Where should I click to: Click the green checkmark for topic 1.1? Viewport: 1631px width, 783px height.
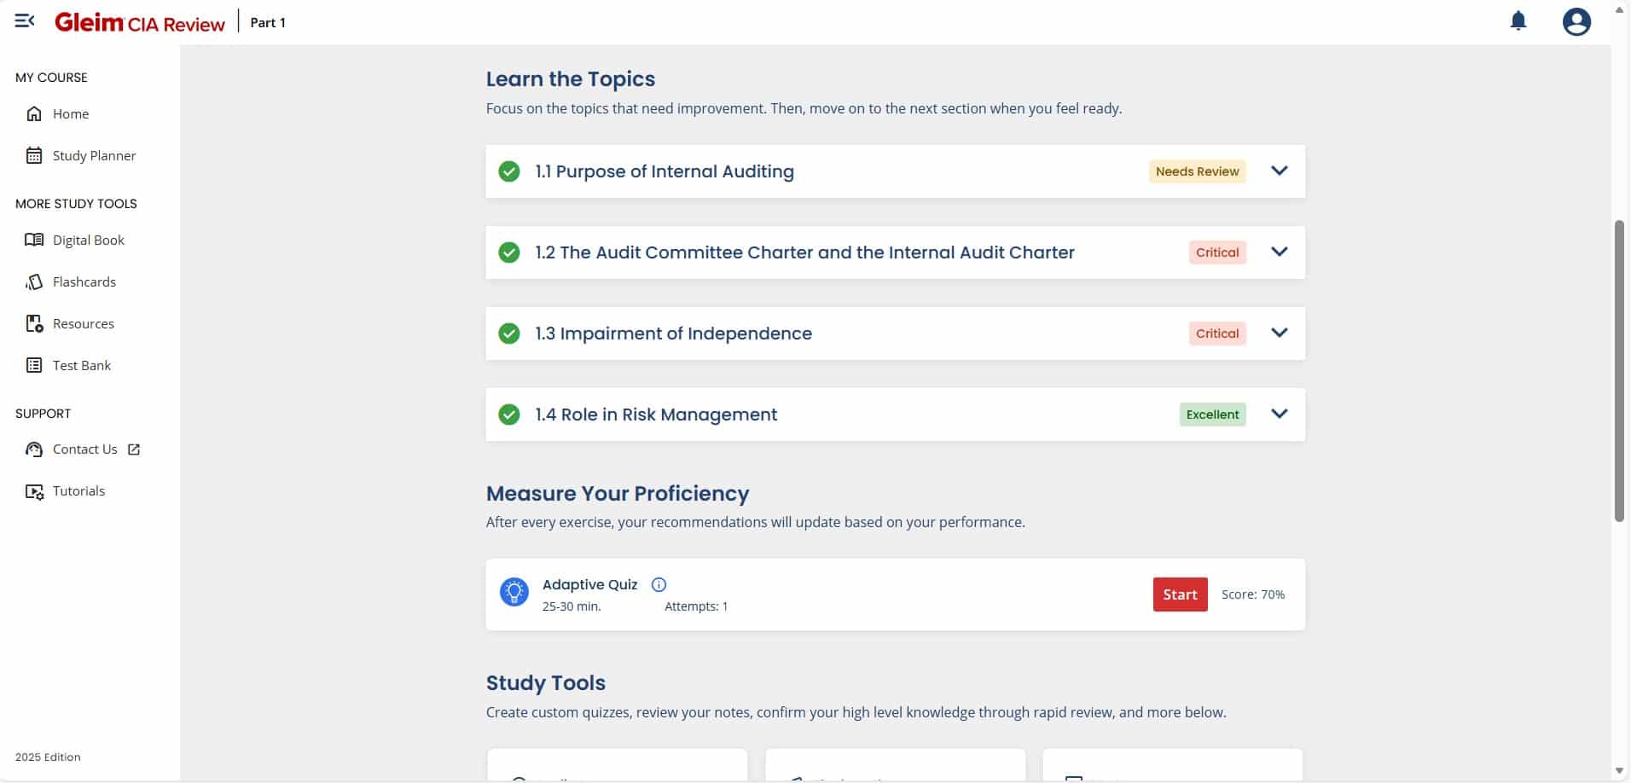[x=509, y=171]
